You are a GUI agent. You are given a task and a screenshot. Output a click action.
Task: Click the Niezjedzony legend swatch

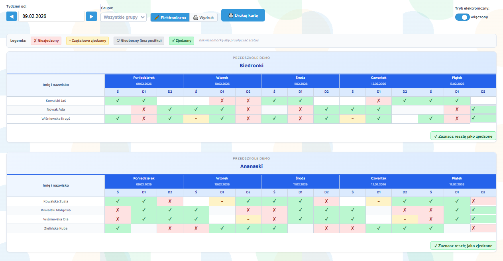[46, 41]
